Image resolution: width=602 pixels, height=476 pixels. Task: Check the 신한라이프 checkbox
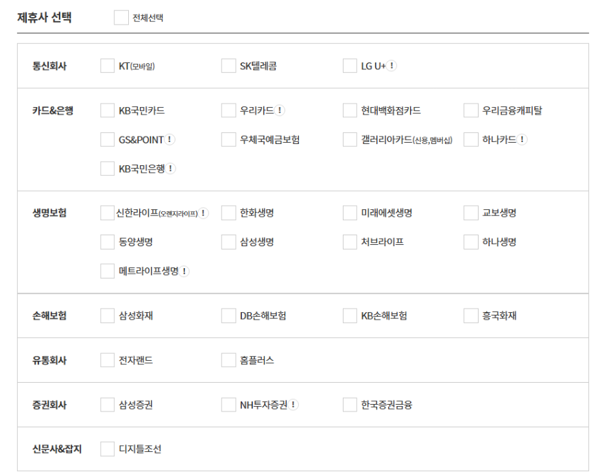[x=107, y=213]
